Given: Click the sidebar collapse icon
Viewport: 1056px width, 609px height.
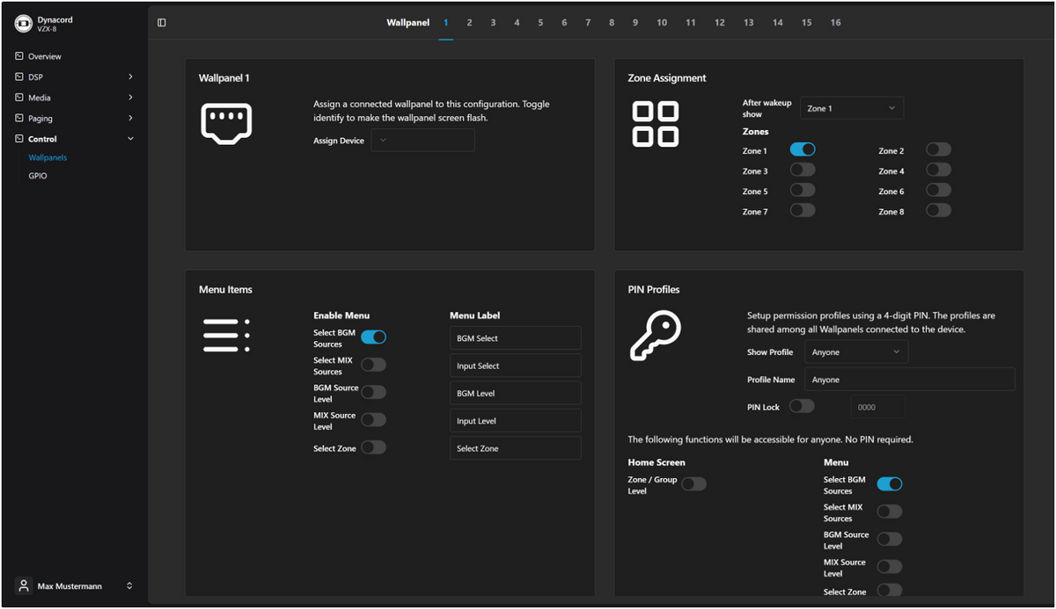Looking at the screenshot, I should pyautogui.click(x=162, y=23).
